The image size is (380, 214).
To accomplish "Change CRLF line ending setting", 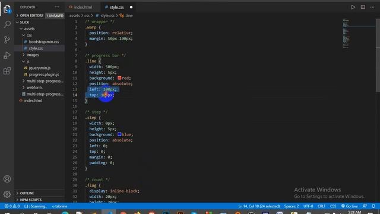I will click(321, 206).
